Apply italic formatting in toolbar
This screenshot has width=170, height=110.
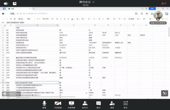tap(61, 19)
